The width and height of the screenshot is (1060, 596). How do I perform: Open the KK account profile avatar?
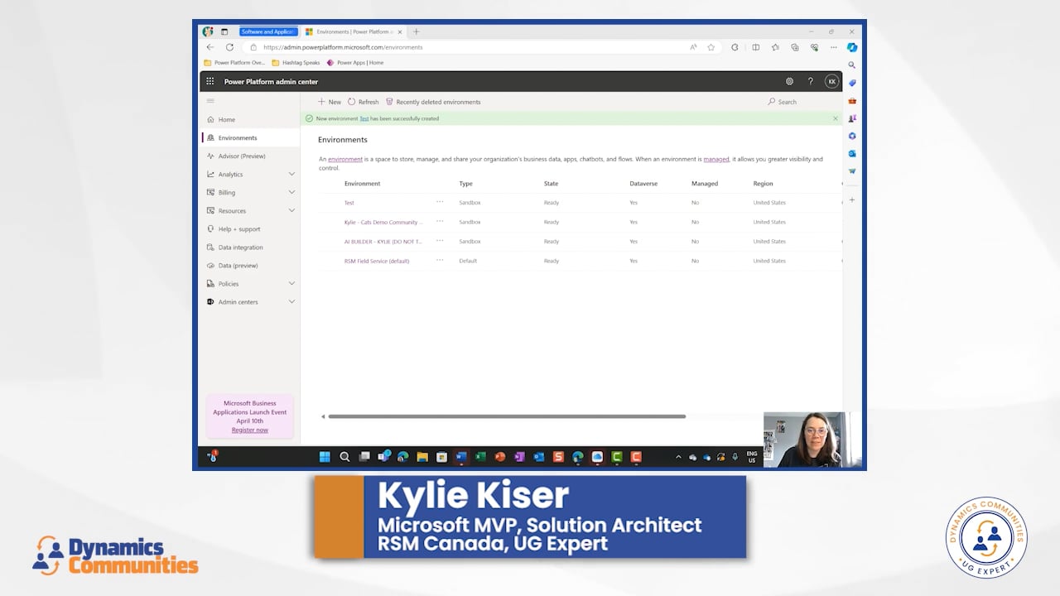[831, 81]
